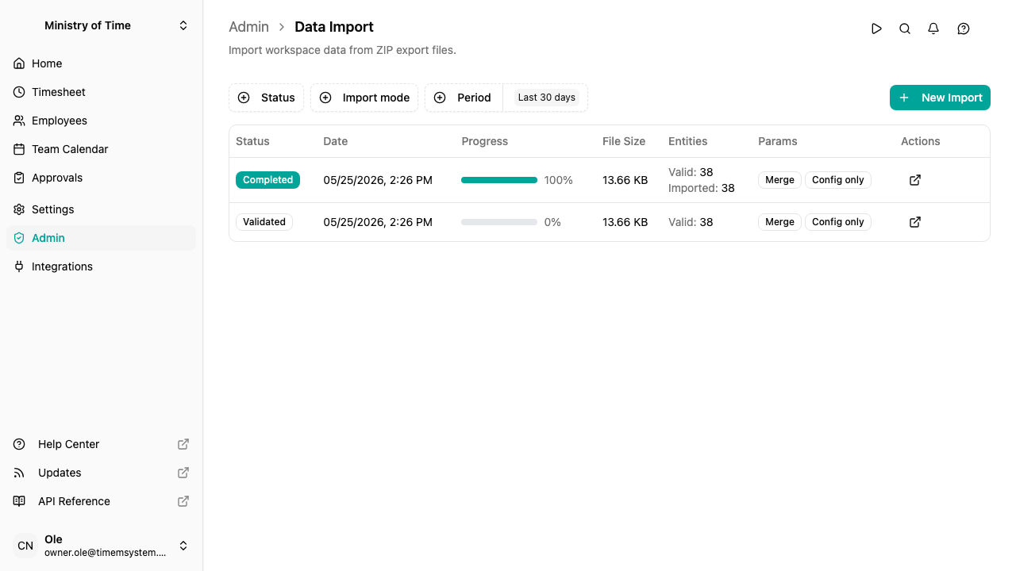Click the Help Center question mark icon
The width and height of the screenshot is (1016, 571).
(19, 444)
